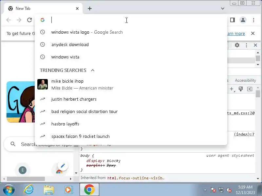
Task: Open Chrome's three-dot menu
Action: click(x=253, y=20)
